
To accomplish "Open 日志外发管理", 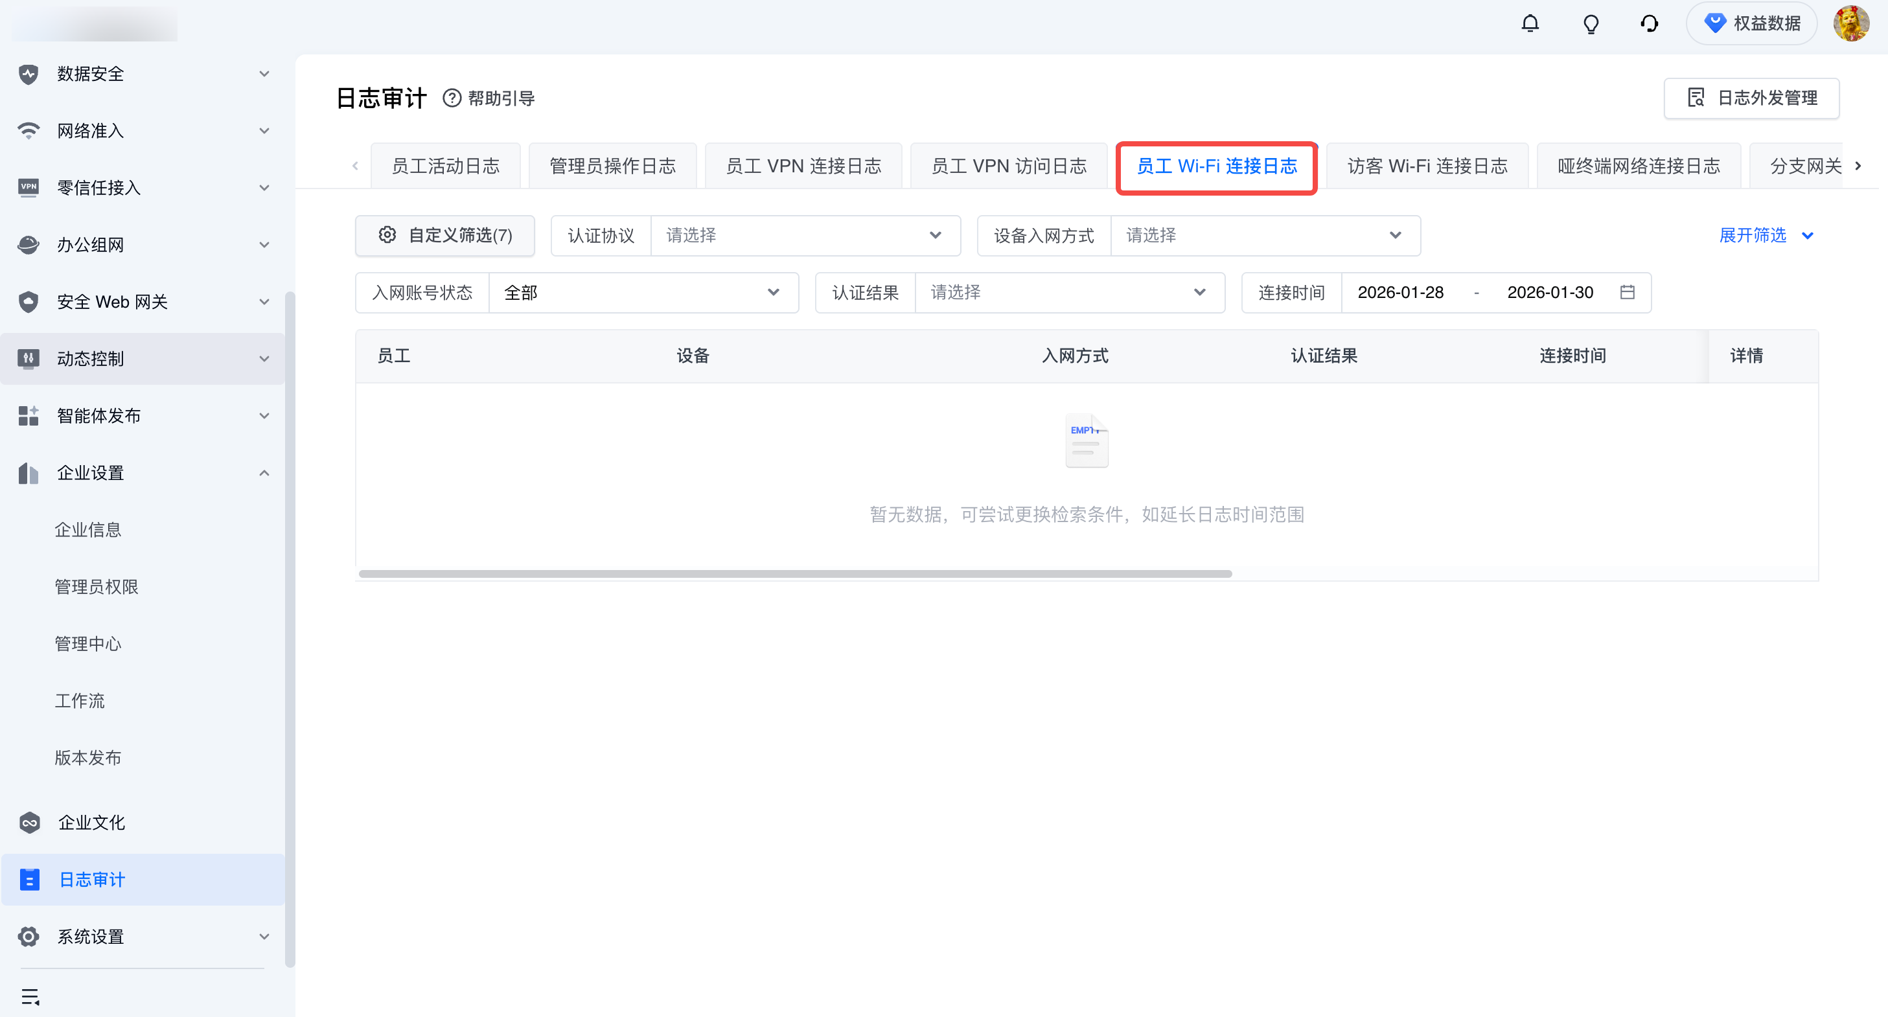I will pyautogui.click(x=1752, y=98).
